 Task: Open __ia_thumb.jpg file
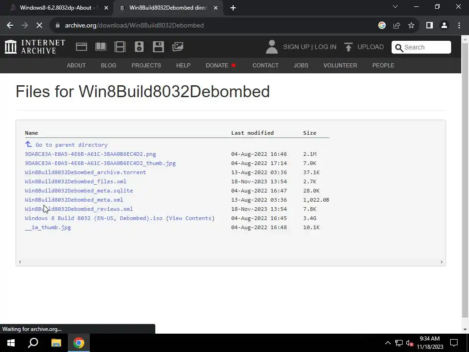click(x=48, y=227)
